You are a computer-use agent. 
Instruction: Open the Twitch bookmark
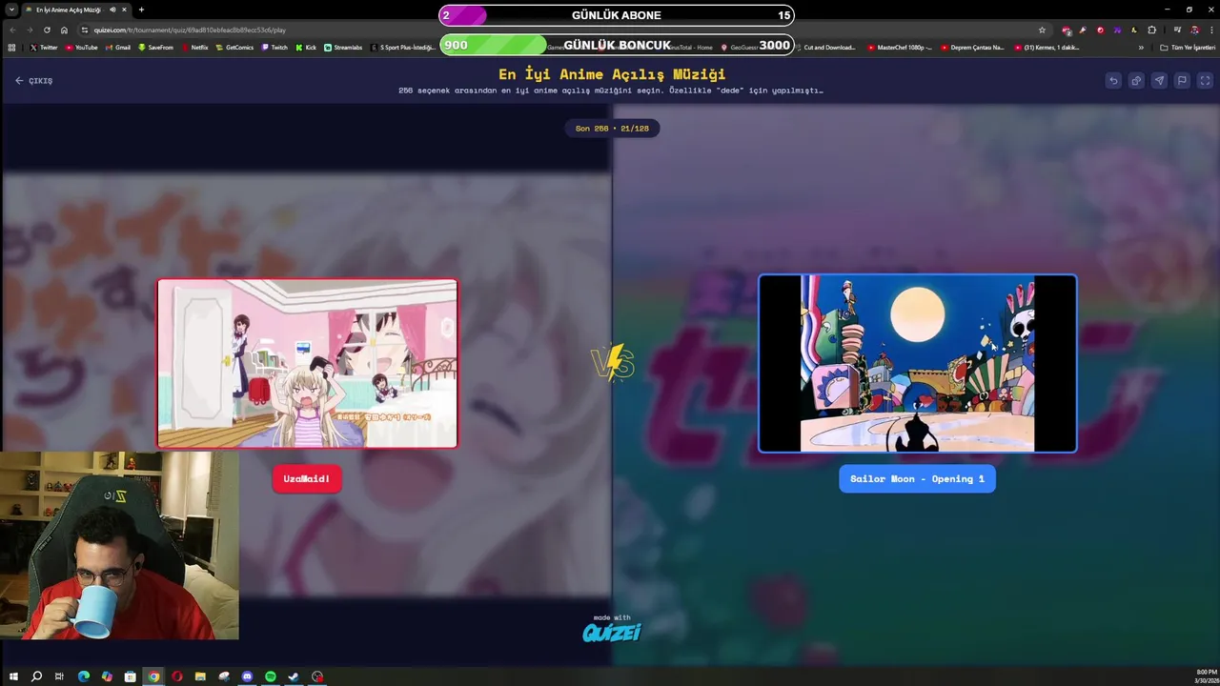[274, 47]
